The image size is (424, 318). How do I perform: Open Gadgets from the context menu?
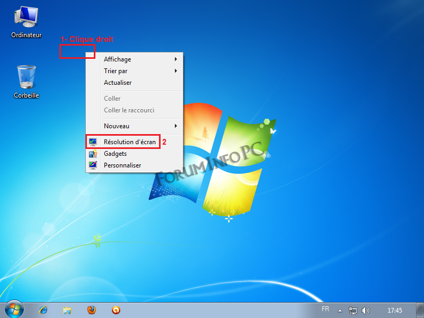pyautogui.click(x=115, y=154)
